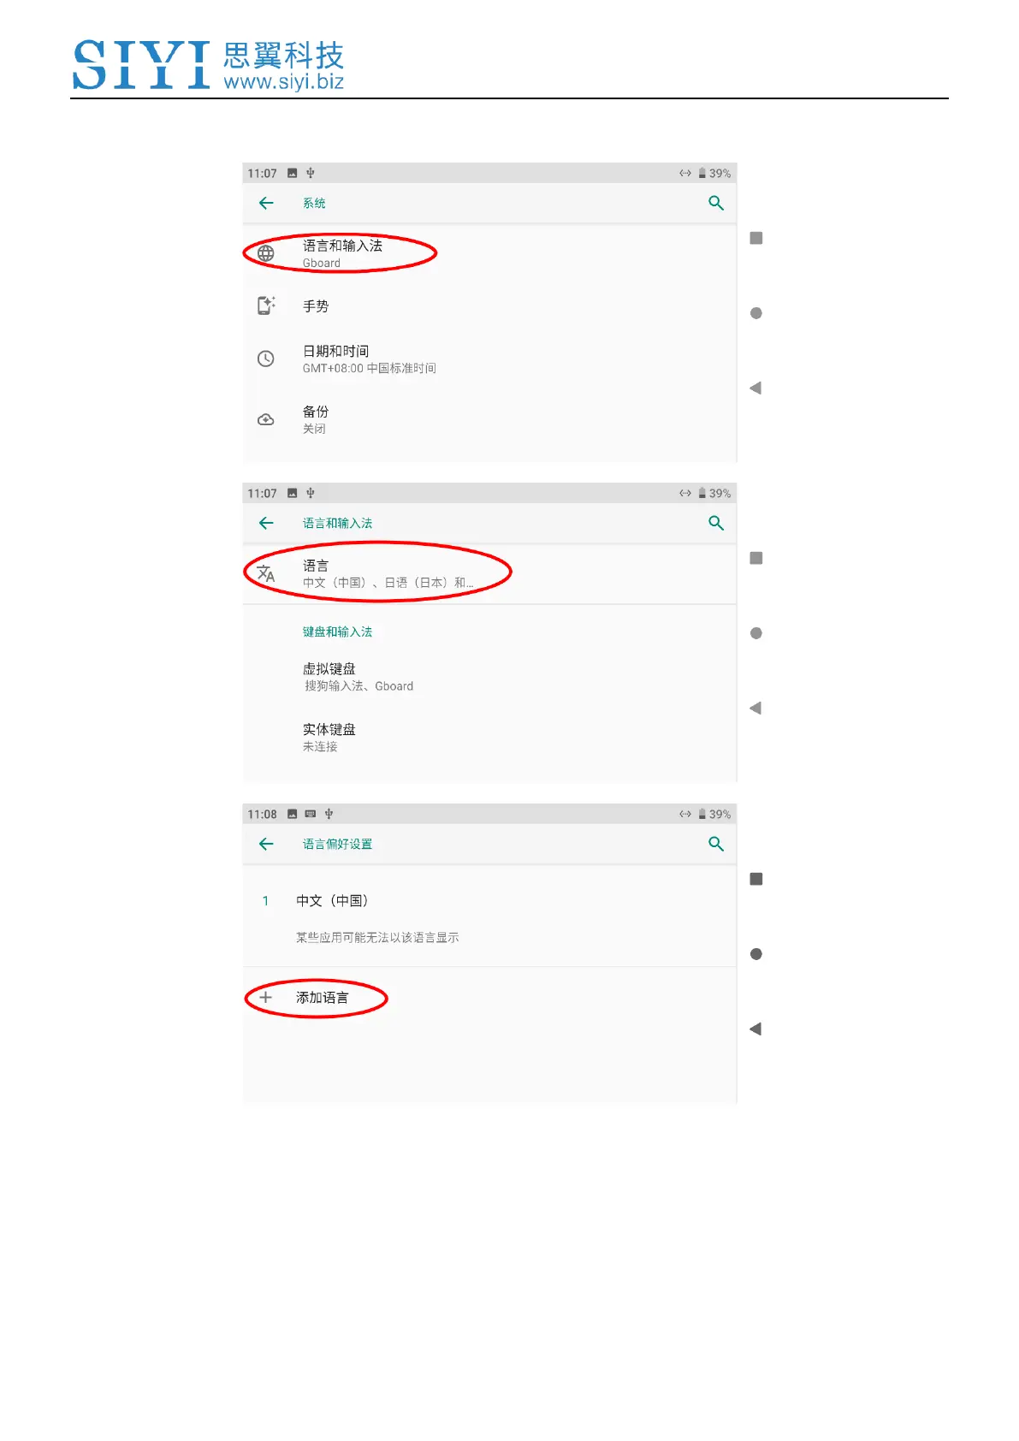Open search in the 系统 screen header
This screenshot has width=1019, height=1441.
716,203
